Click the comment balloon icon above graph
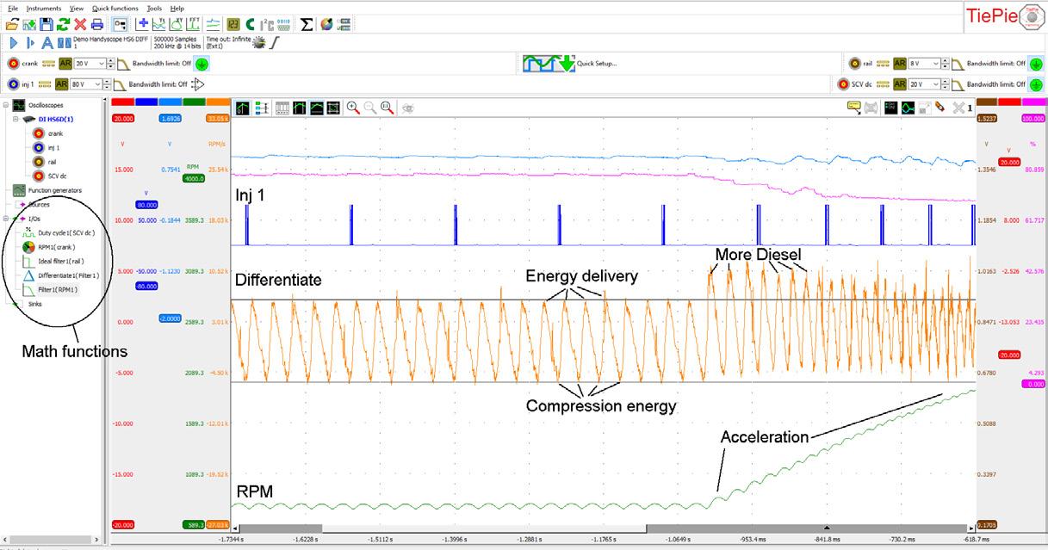1048x550 pixels. (854, 108)
